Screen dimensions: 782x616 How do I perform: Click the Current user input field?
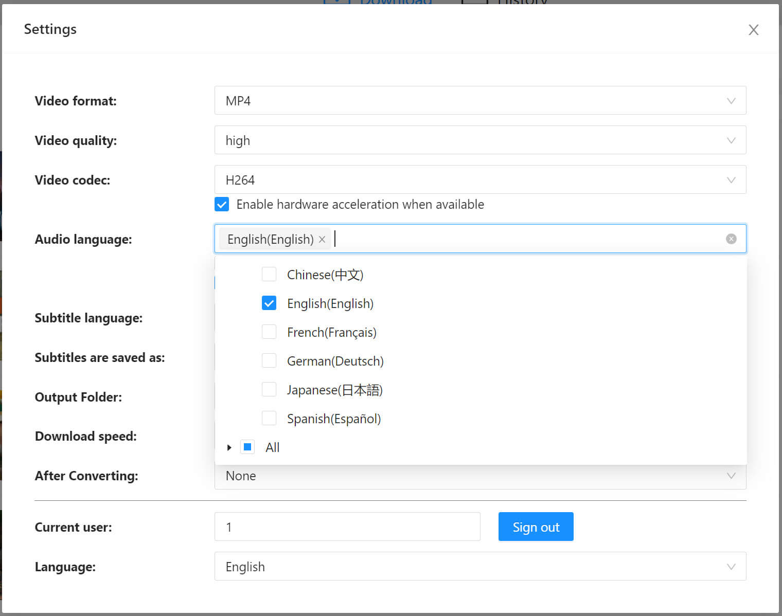347,527
